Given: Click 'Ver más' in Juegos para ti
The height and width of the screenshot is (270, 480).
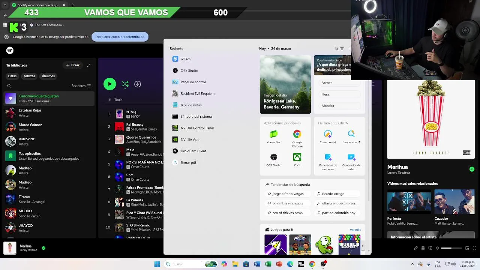Looking at the screenshot, I should 355,229.
